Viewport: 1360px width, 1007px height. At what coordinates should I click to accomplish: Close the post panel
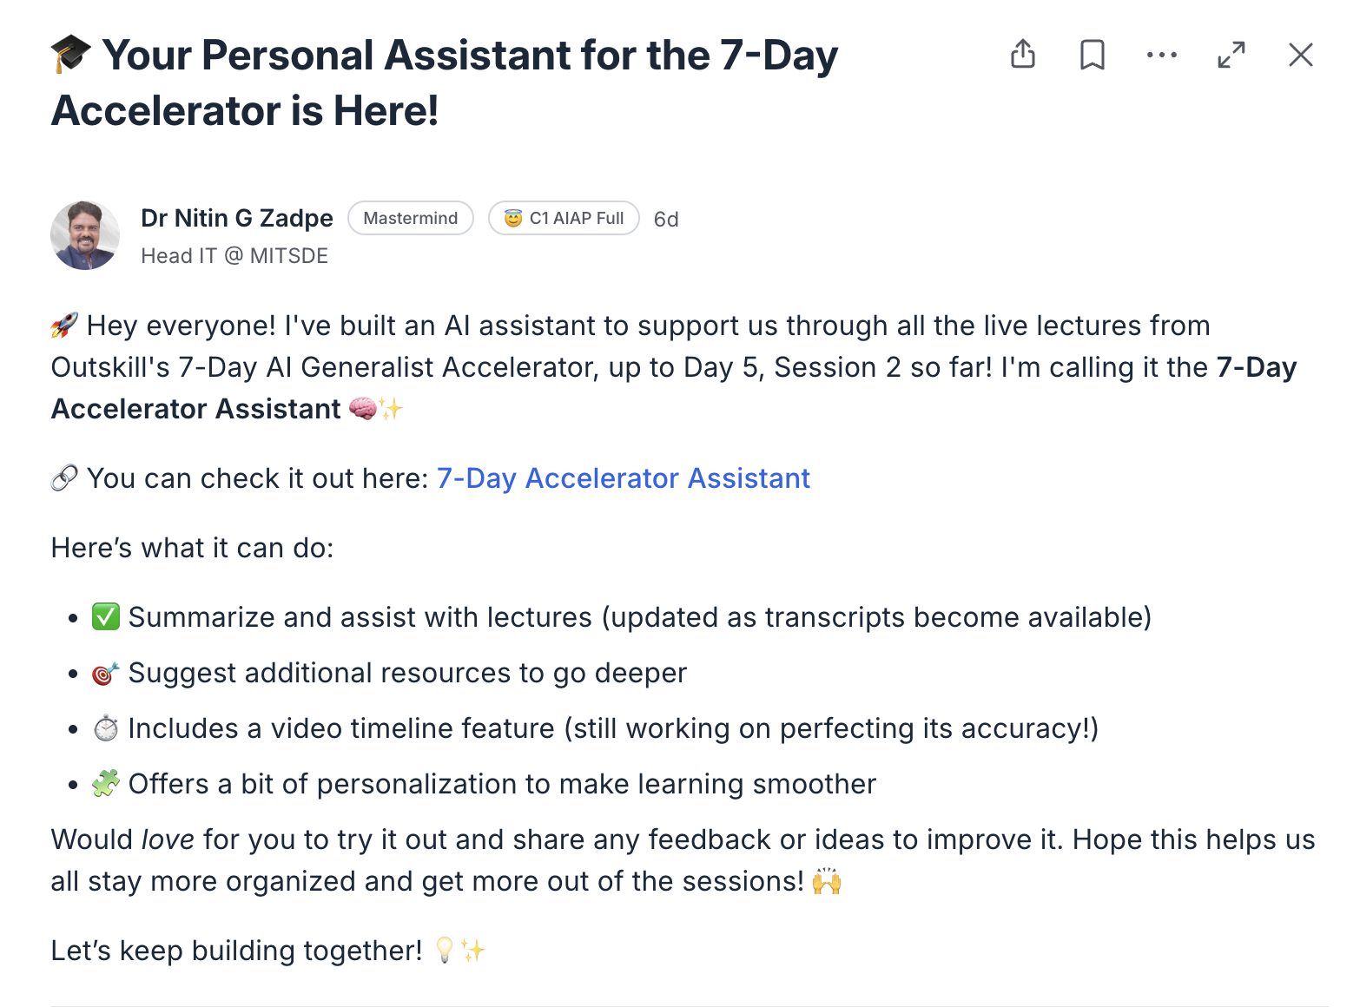1300,55
